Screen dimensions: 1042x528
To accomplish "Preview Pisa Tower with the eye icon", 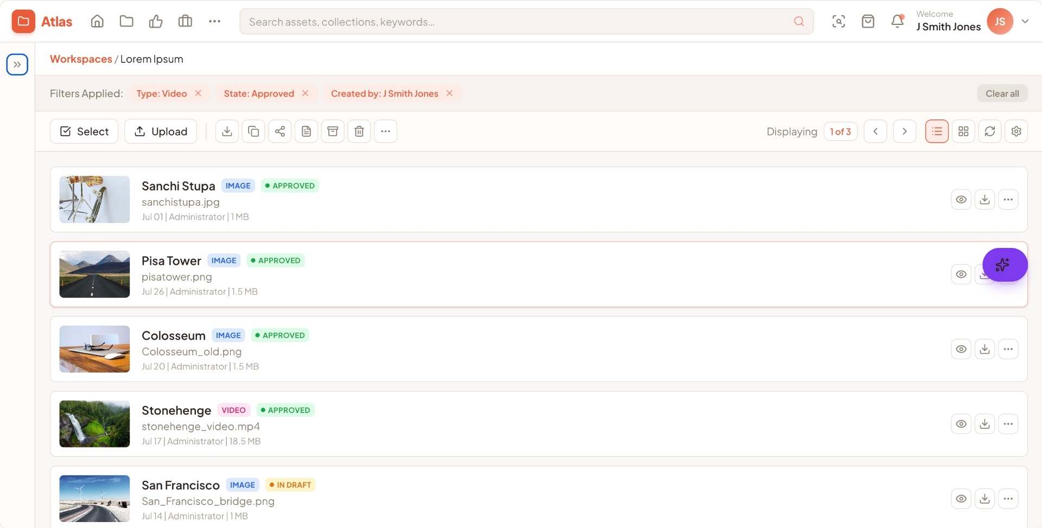I will [961, 275].
